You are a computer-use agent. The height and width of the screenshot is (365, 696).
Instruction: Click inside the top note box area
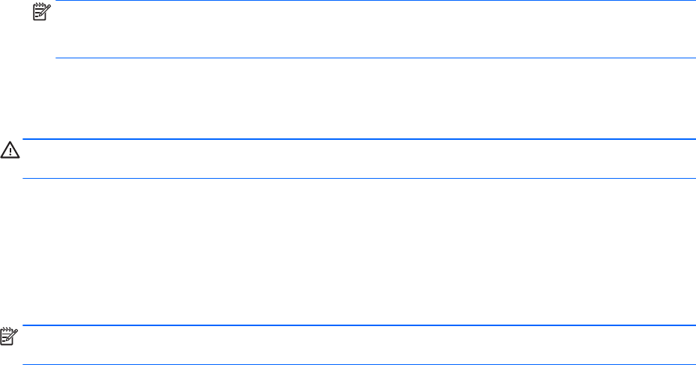coord(374,30)
